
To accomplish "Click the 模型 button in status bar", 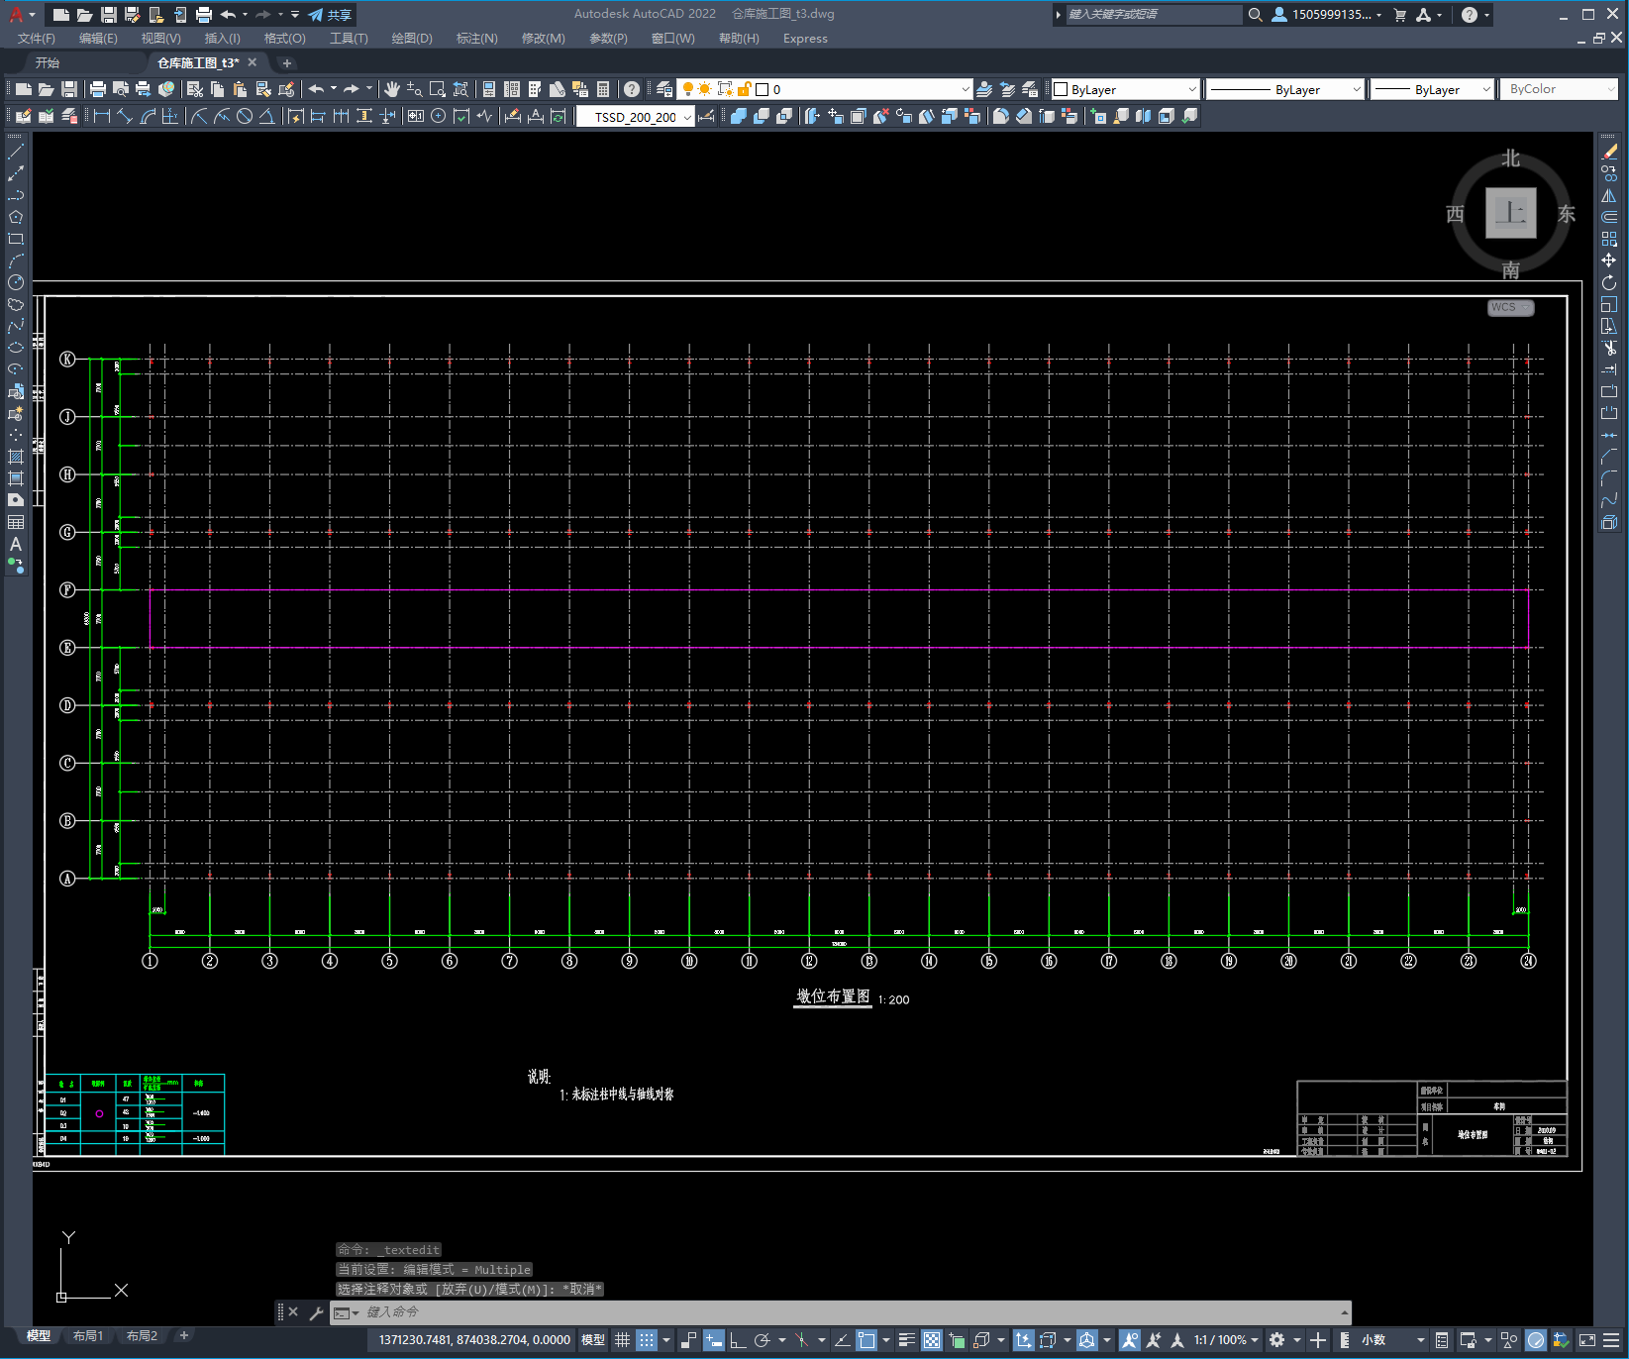I will pyautogui.click(x=593, y=1340).
